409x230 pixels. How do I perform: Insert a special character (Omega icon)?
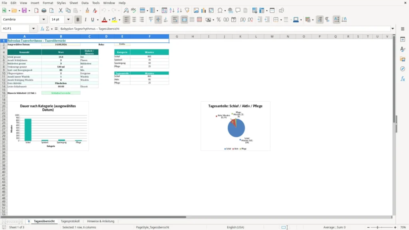[220, 10]
